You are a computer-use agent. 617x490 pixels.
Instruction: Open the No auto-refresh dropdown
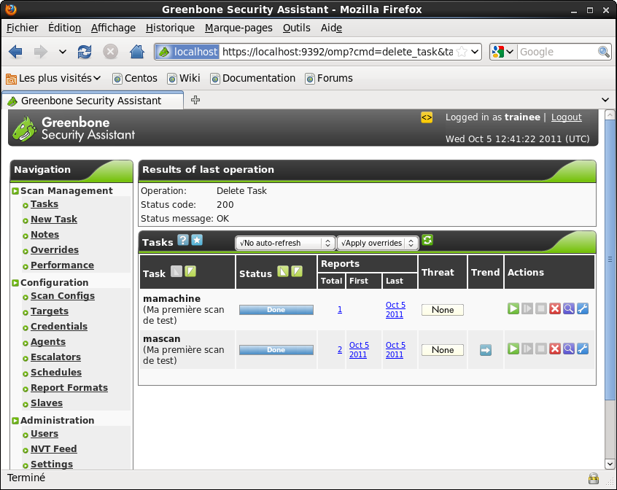[285, 243]
